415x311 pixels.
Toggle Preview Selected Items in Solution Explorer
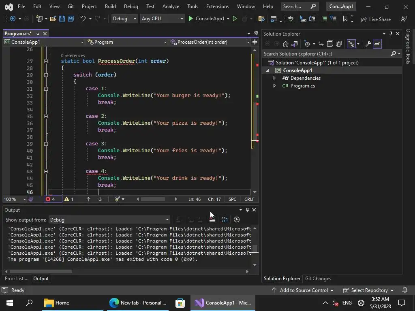[x=377, y=44]
